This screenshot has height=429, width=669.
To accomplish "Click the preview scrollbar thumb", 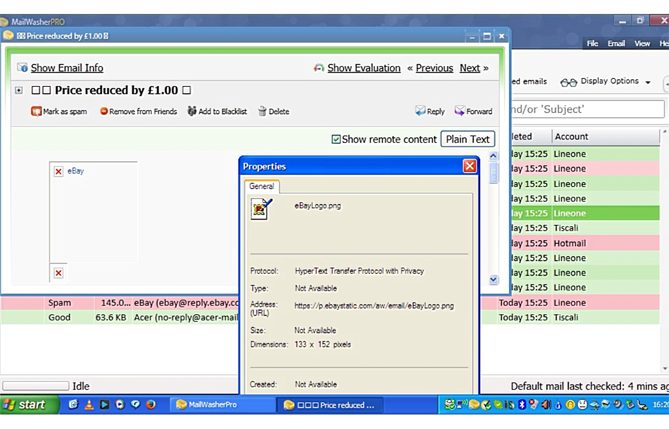I will 493,173.
